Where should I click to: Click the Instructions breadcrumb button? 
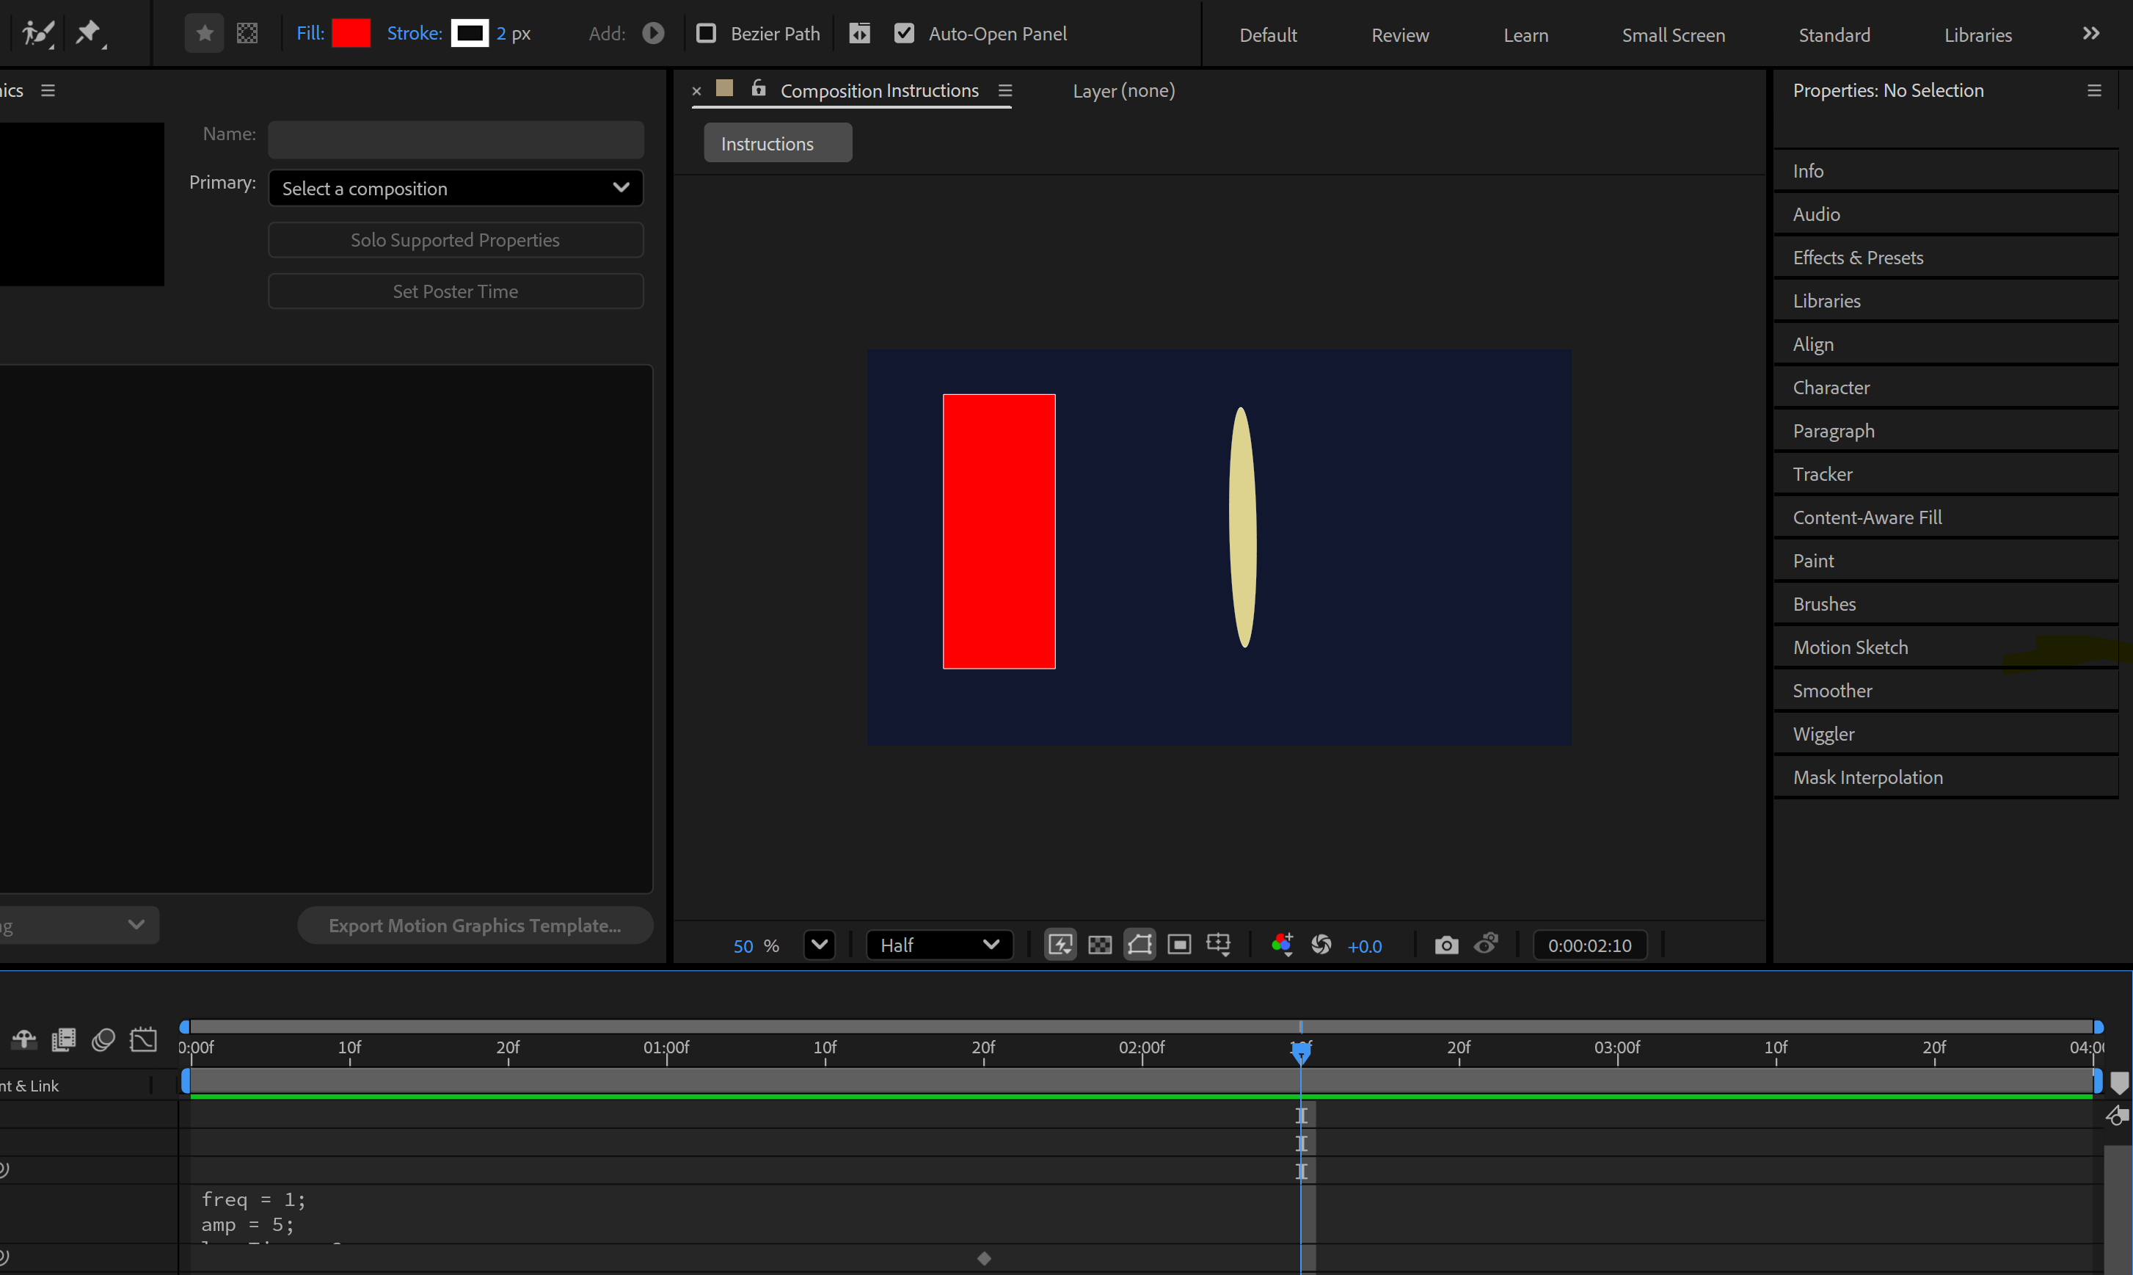click(778, 142)
